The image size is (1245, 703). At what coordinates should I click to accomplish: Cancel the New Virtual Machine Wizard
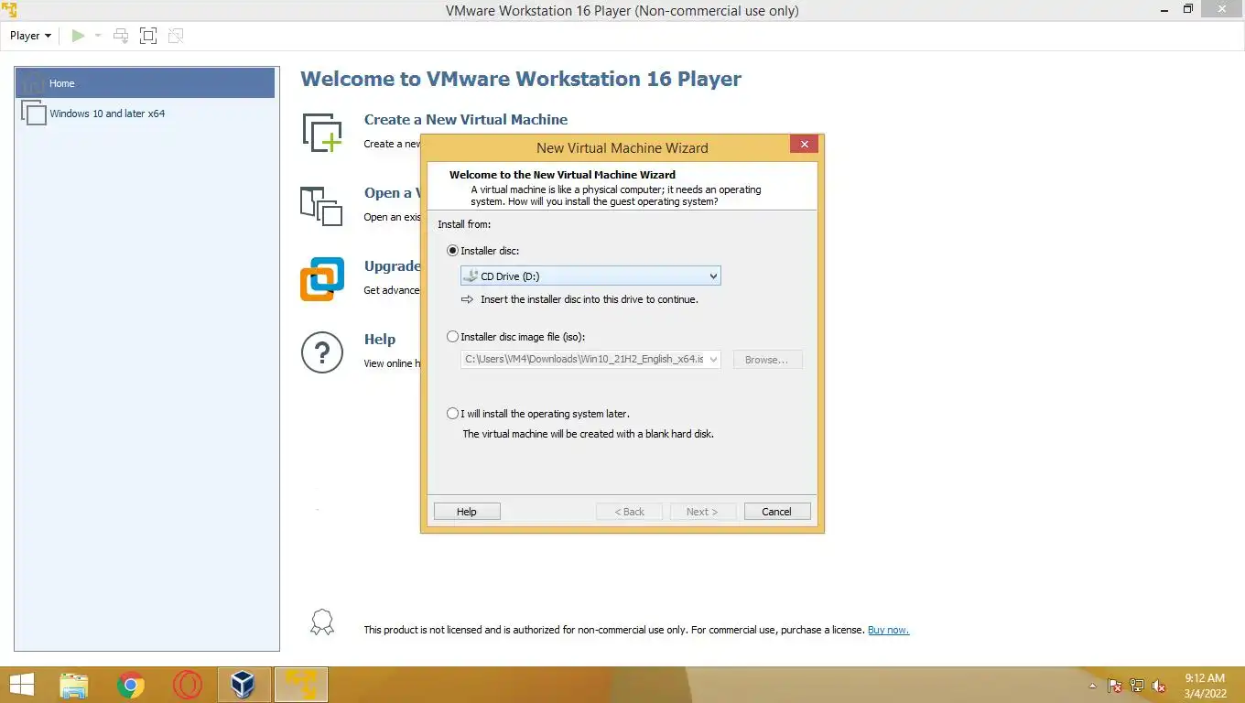tap(777, 512)
